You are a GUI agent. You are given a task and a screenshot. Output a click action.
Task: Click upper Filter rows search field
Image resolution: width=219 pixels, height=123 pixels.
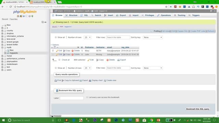coord(118,37)
